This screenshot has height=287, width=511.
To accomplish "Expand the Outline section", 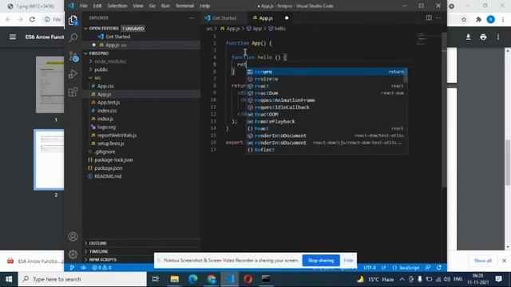I will click(97, 243).
